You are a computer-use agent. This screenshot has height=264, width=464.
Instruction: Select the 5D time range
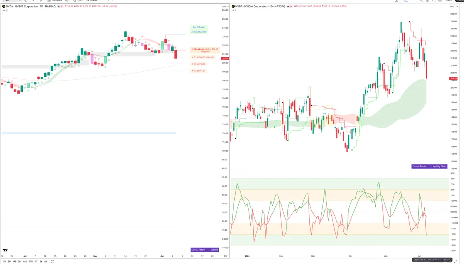coord(9,261)
